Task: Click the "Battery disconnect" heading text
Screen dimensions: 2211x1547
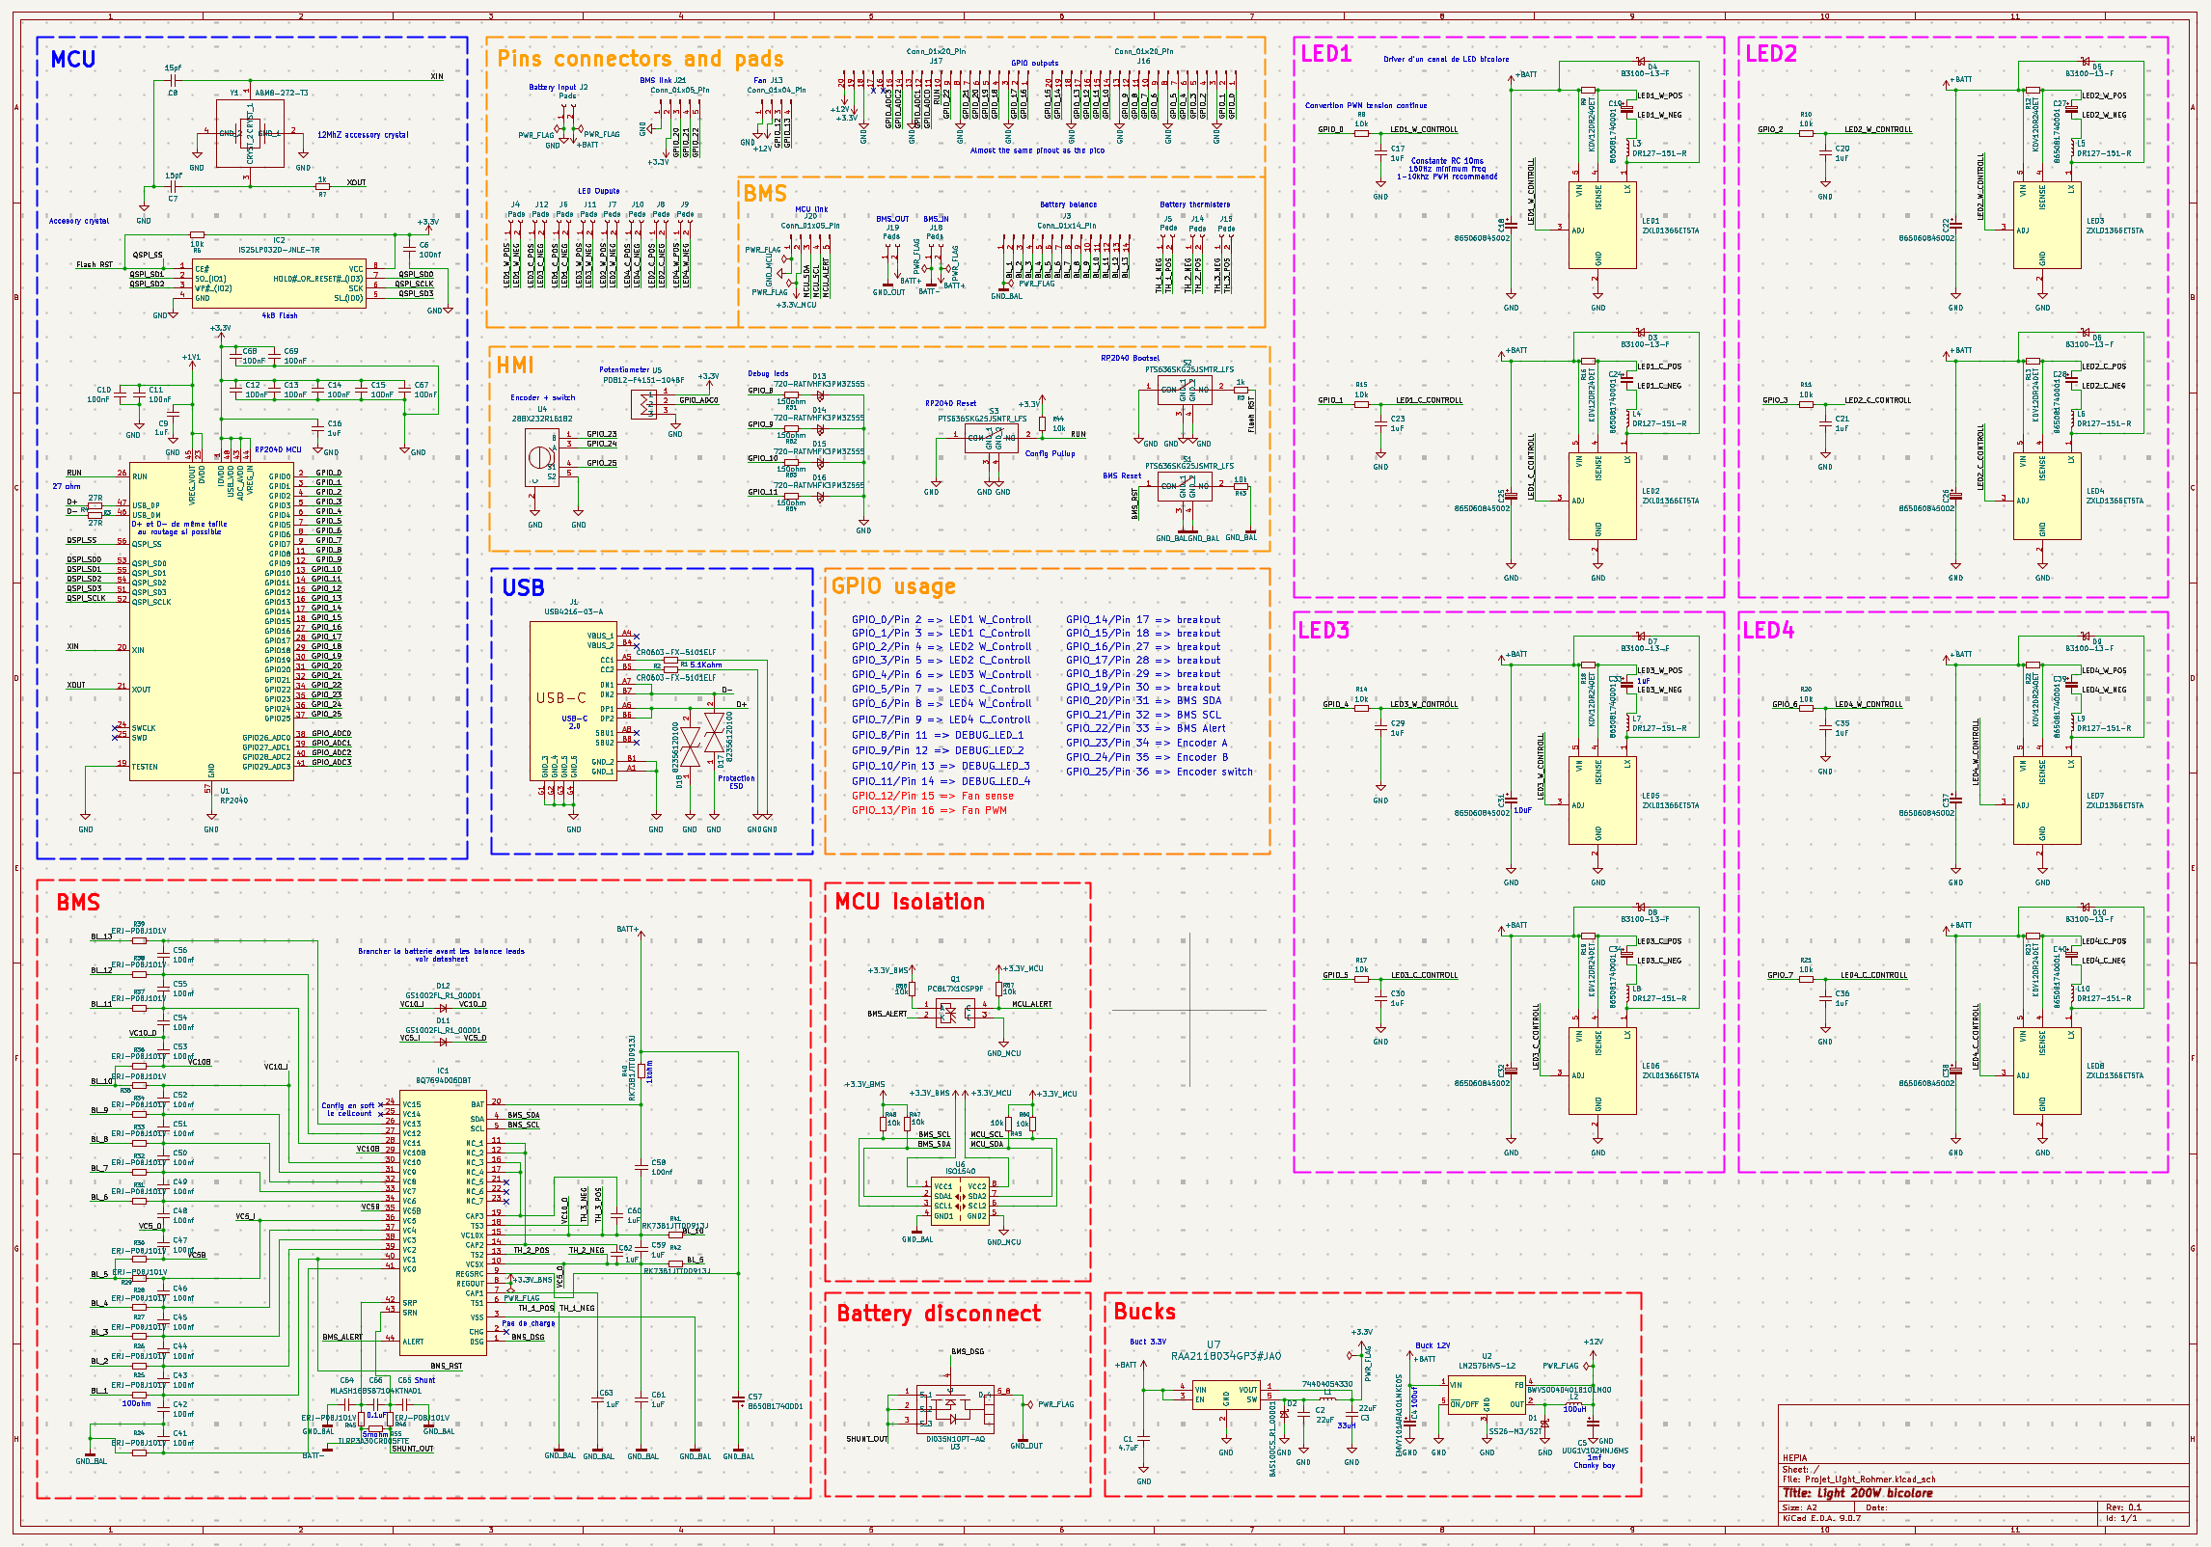Action: pos(938,1314)
